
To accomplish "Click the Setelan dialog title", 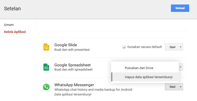I will [x=12, y=9].
